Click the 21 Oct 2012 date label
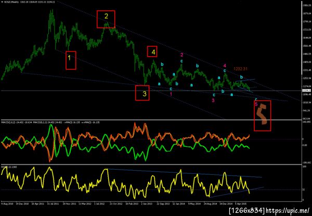The height and width of the screenshot is (216, 312). (x=116, y=204)
